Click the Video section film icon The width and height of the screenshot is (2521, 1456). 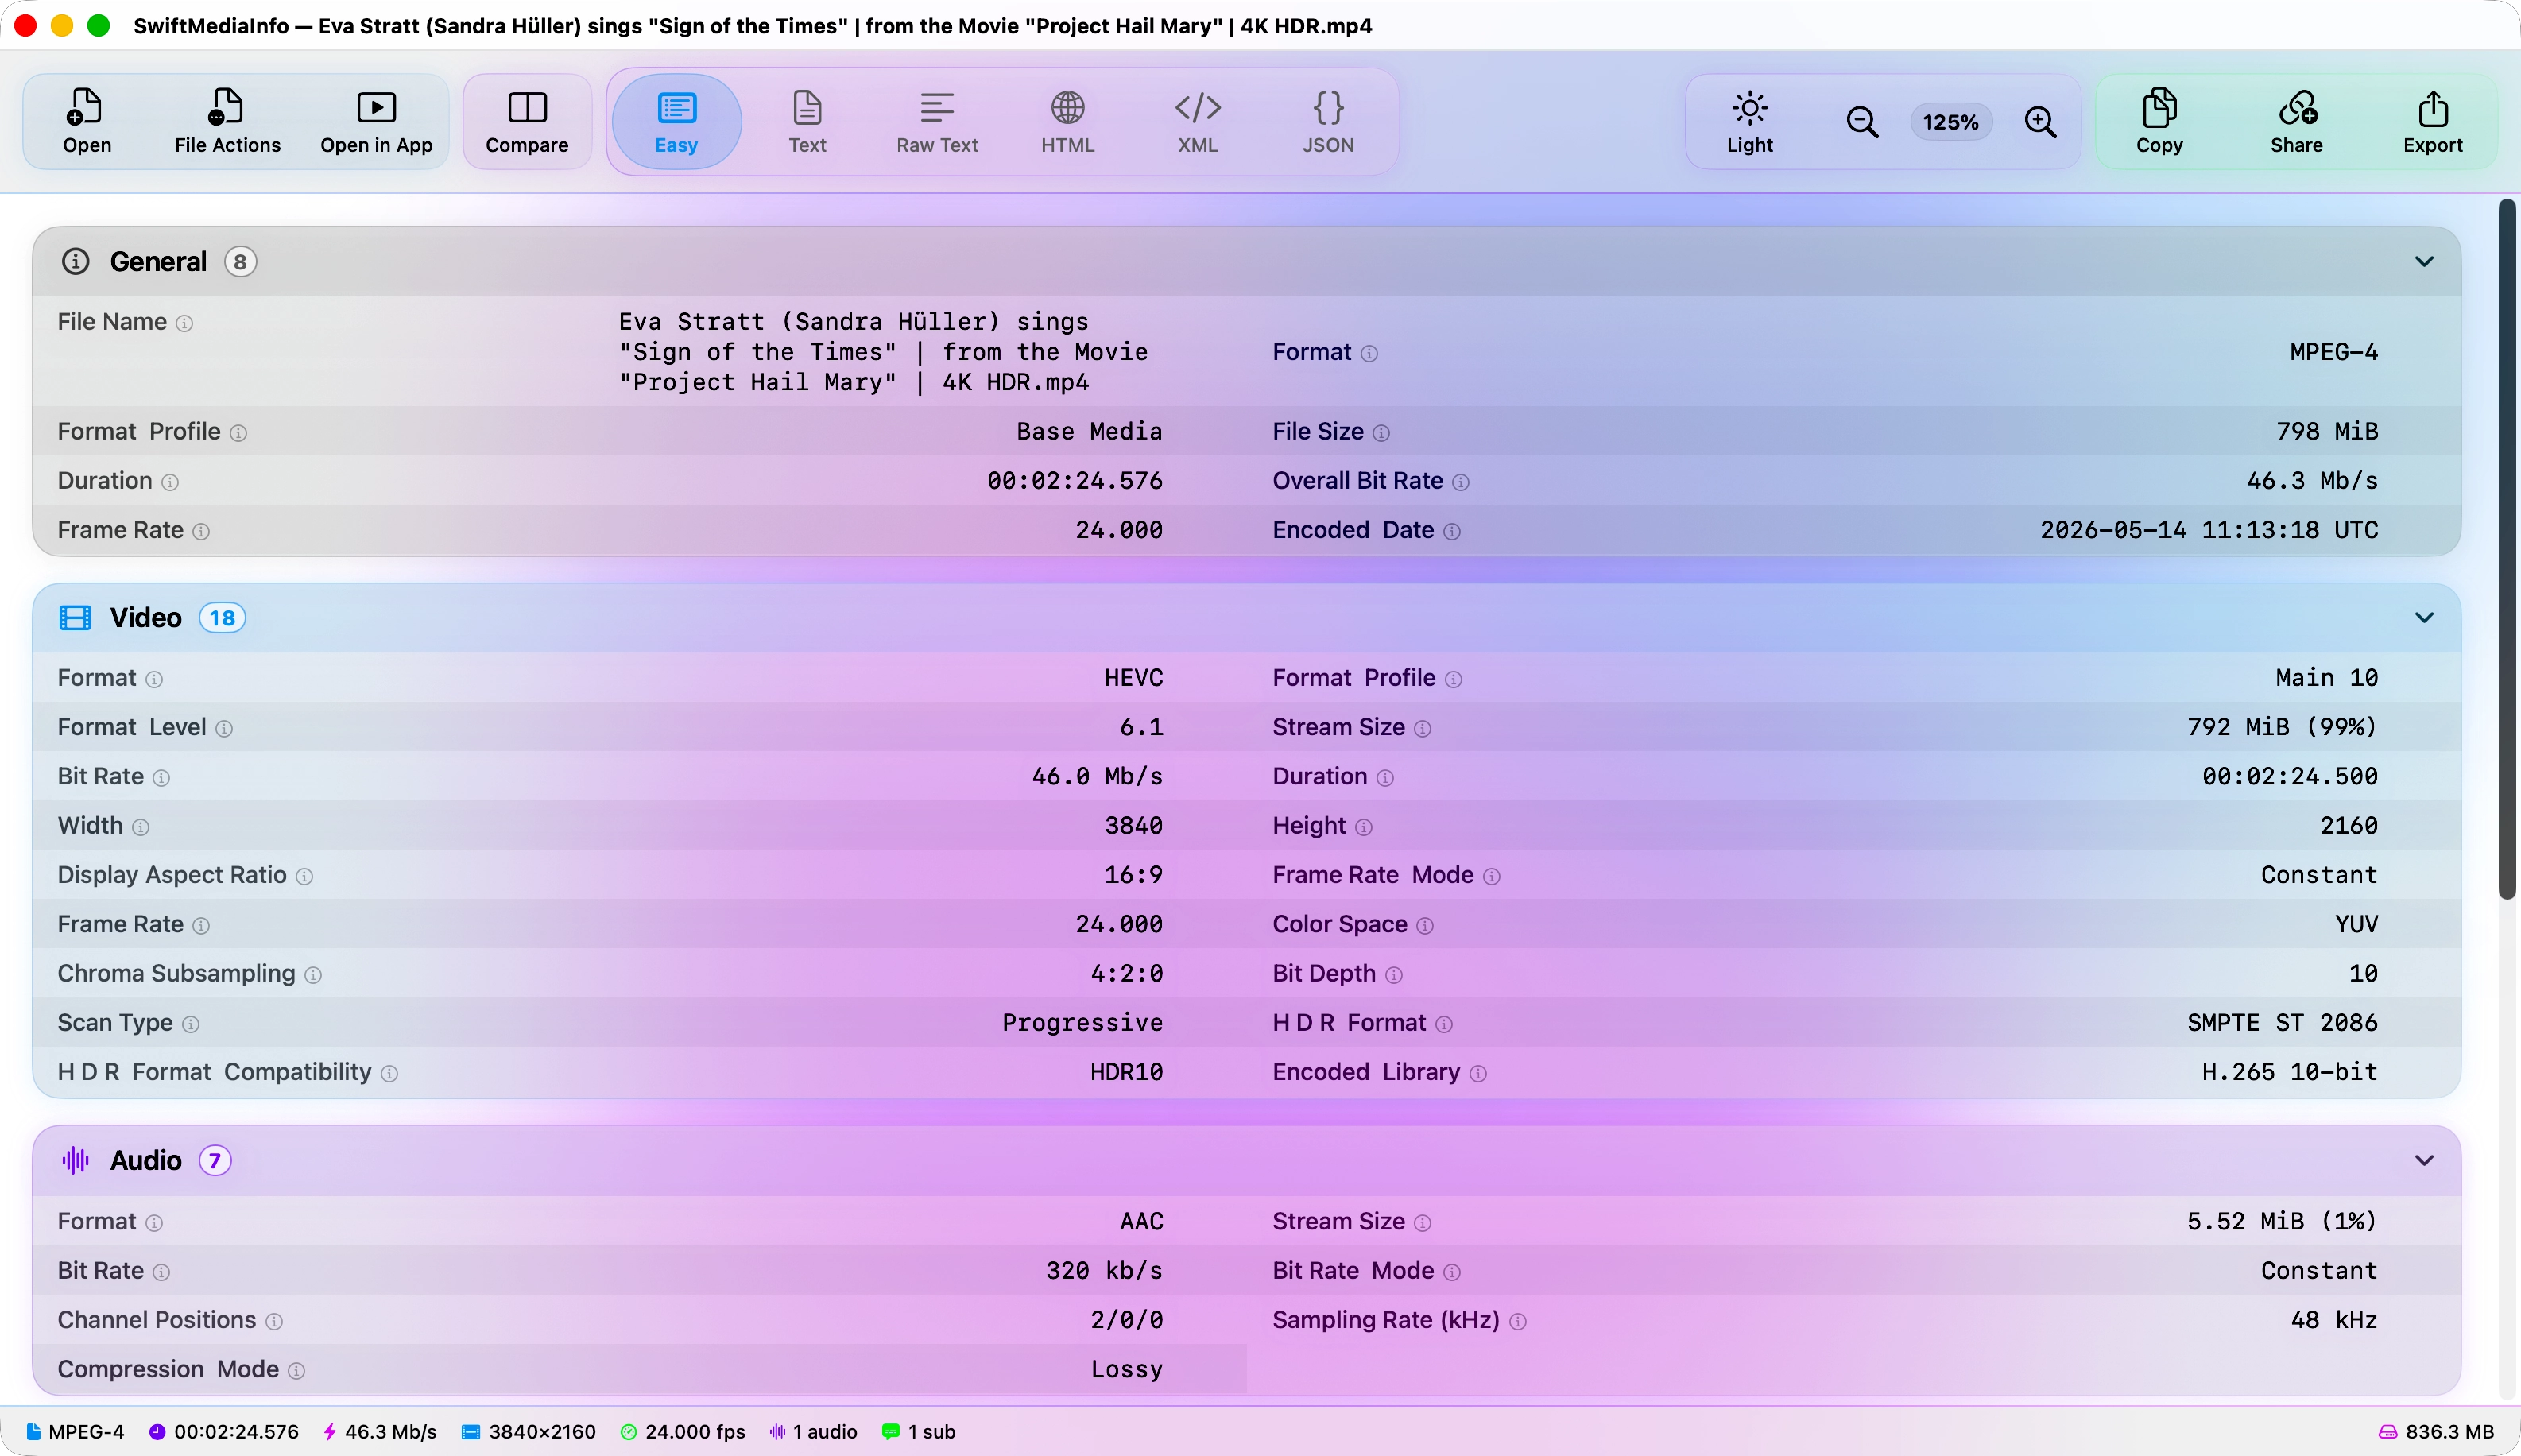coord(75,618)
